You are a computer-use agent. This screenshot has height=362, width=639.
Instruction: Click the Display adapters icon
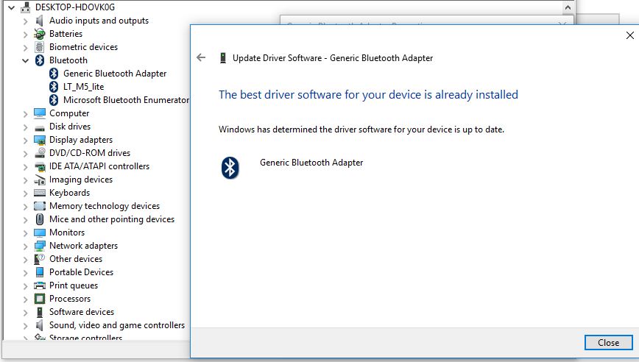coord(40,140)
